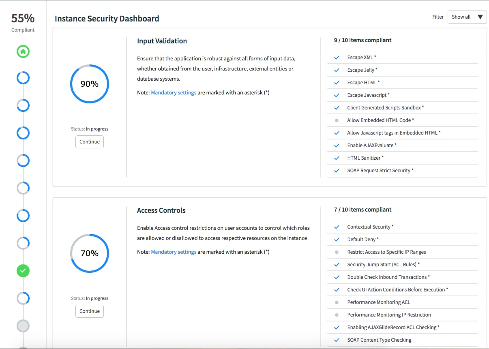Click the 9 / 10 Items compliant label
This screenshot has width=489, height=349.
pyautogui.click(x=362, y=40)
